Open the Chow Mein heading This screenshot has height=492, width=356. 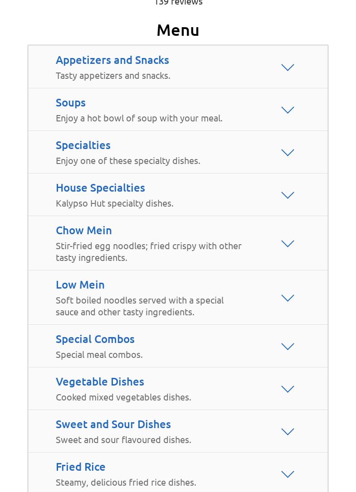pyautogui.click(x=84, y=231)
